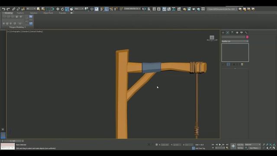The height and width of the screenshot is (156, 277).
Task: Open Render Setup teapot icon
Action: coord(184,9)
